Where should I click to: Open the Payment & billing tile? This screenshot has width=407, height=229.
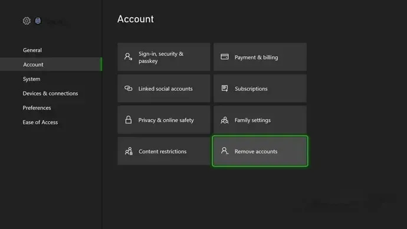[x=260, y=57]
